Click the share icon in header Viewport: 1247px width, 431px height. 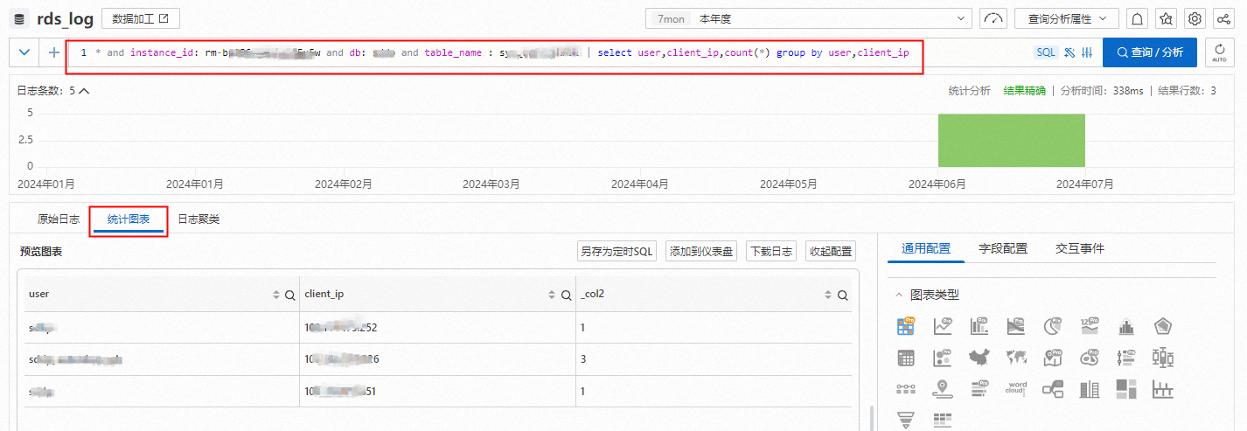1224,18
